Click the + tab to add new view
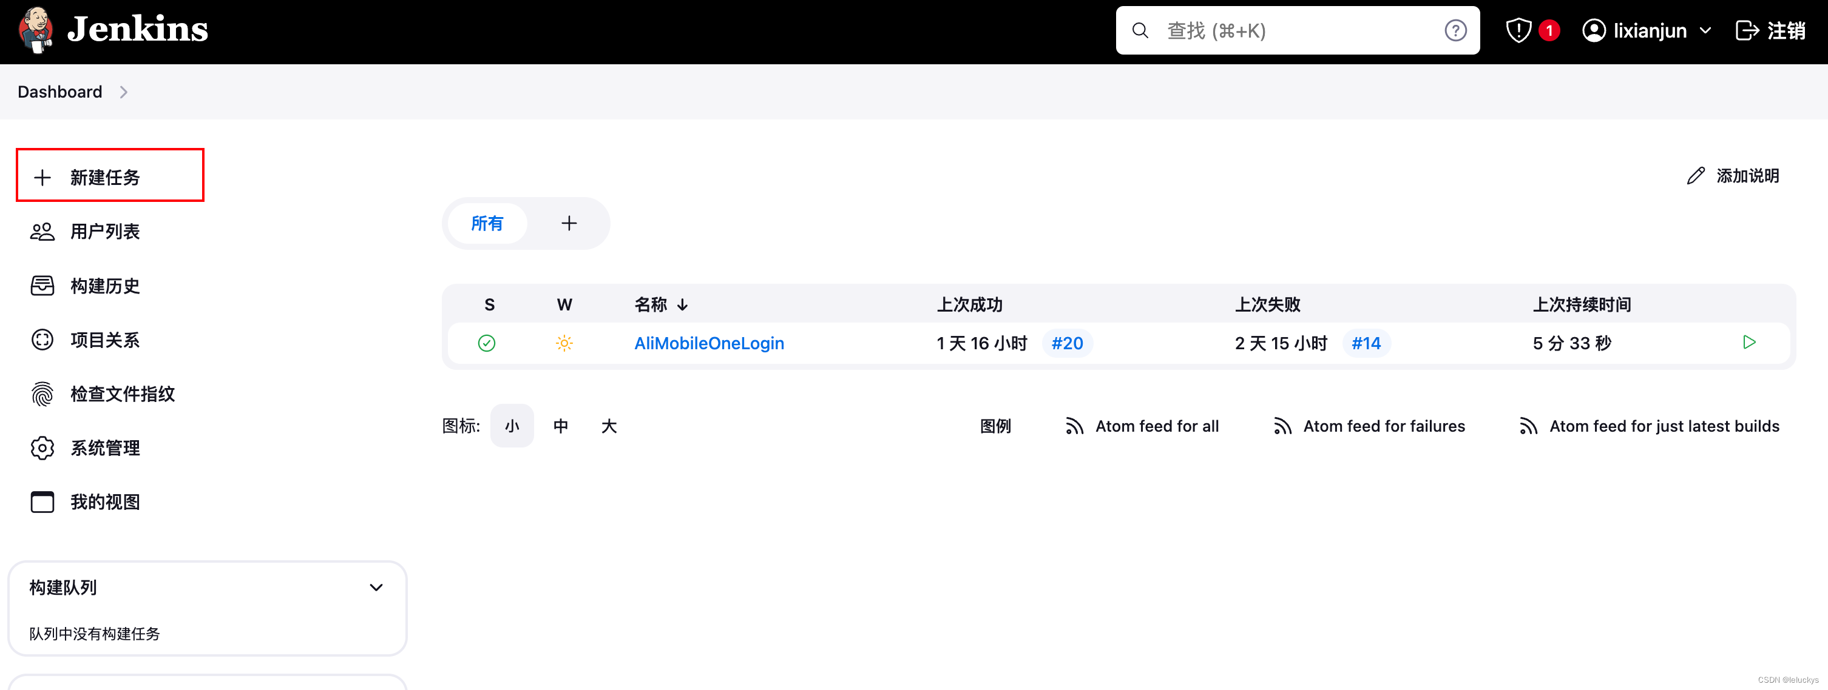 point(570,223)
